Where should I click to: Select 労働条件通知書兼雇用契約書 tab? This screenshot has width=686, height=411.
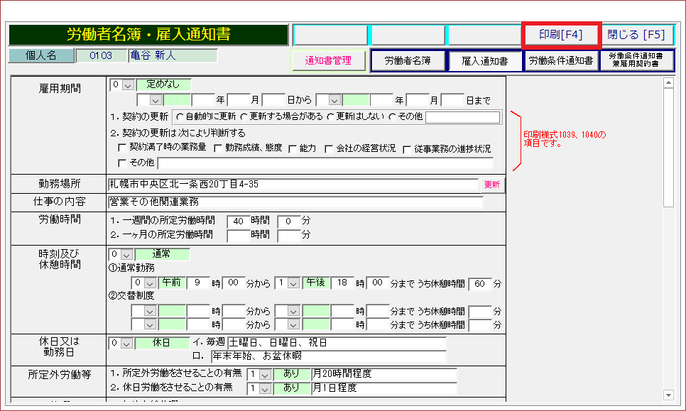click(x=636, y=61)
